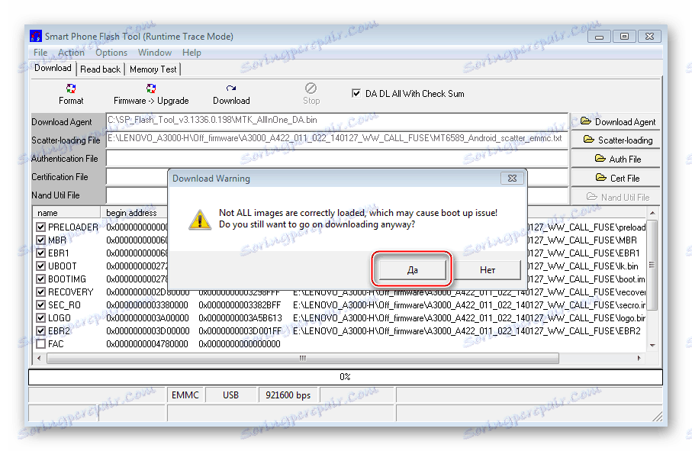Uncheck the EBR1 partition
The width and height of the screenshot is (692, 451).
pyautogui.click(x=41, y=253)
